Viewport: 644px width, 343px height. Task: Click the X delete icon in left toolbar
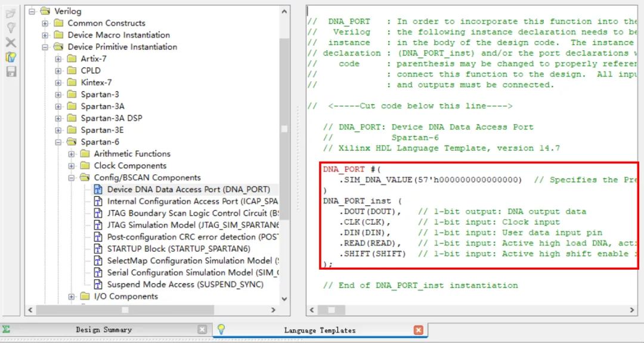pyautogui.click(x=11, y=42)
